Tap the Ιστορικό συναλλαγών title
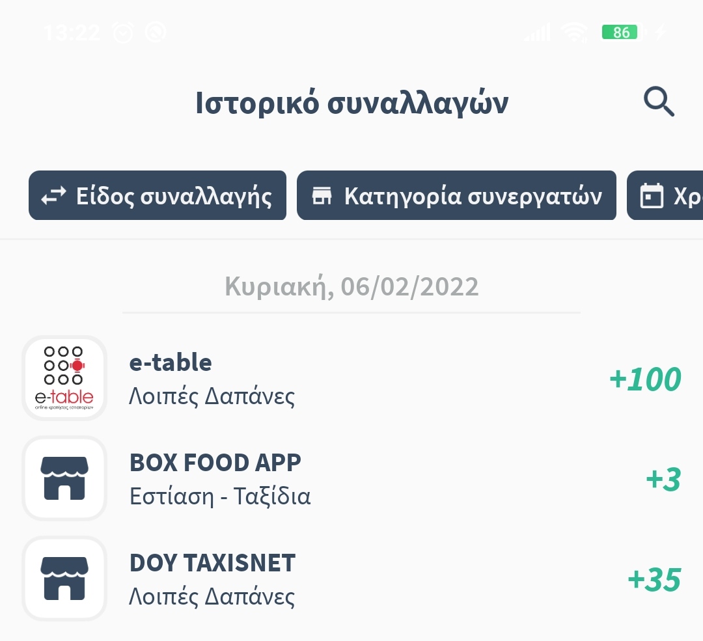This screenshot has height=641, width=703. 352,103
